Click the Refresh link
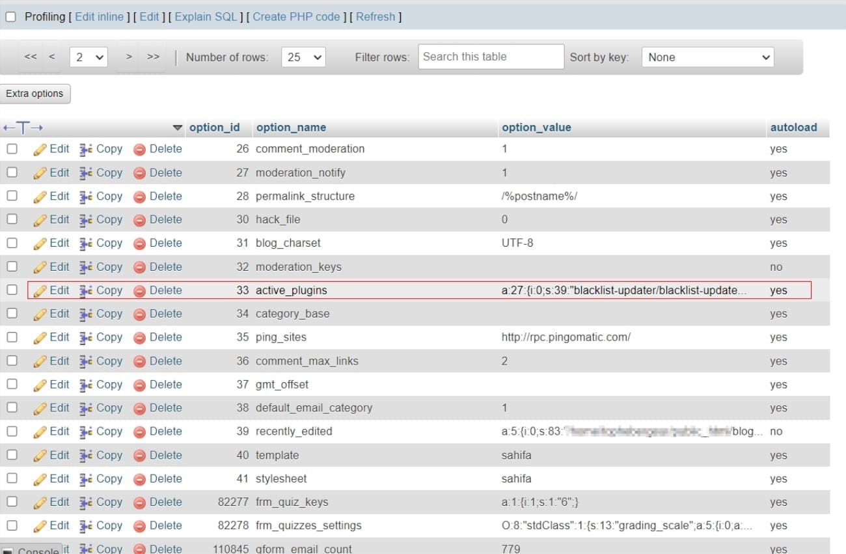The width and height of the screenshot is (846, 554). point(375,17)
